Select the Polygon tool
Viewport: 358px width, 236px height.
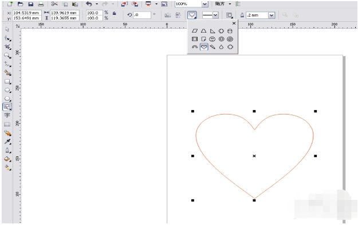[7, 99]
